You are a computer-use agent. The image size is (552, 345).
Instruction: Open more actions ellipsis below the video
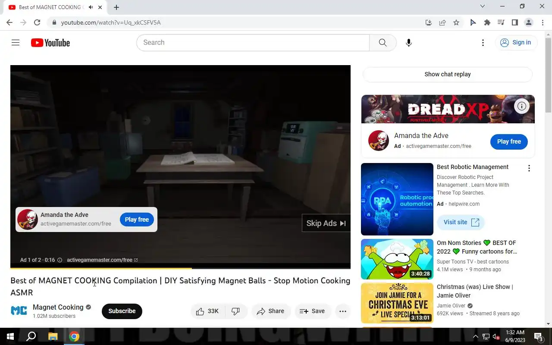[343, 311]
